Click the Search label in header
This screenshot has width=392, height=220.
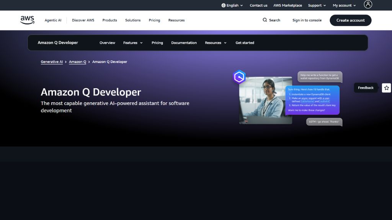pyautogui.click(x=274, y=20)
